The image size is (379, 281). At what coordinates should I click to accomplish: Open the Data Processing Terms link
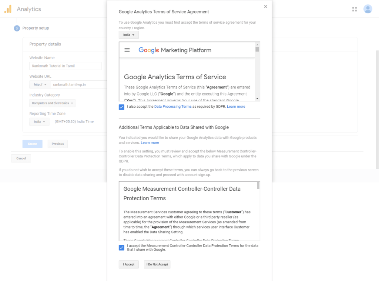point(173,106)
